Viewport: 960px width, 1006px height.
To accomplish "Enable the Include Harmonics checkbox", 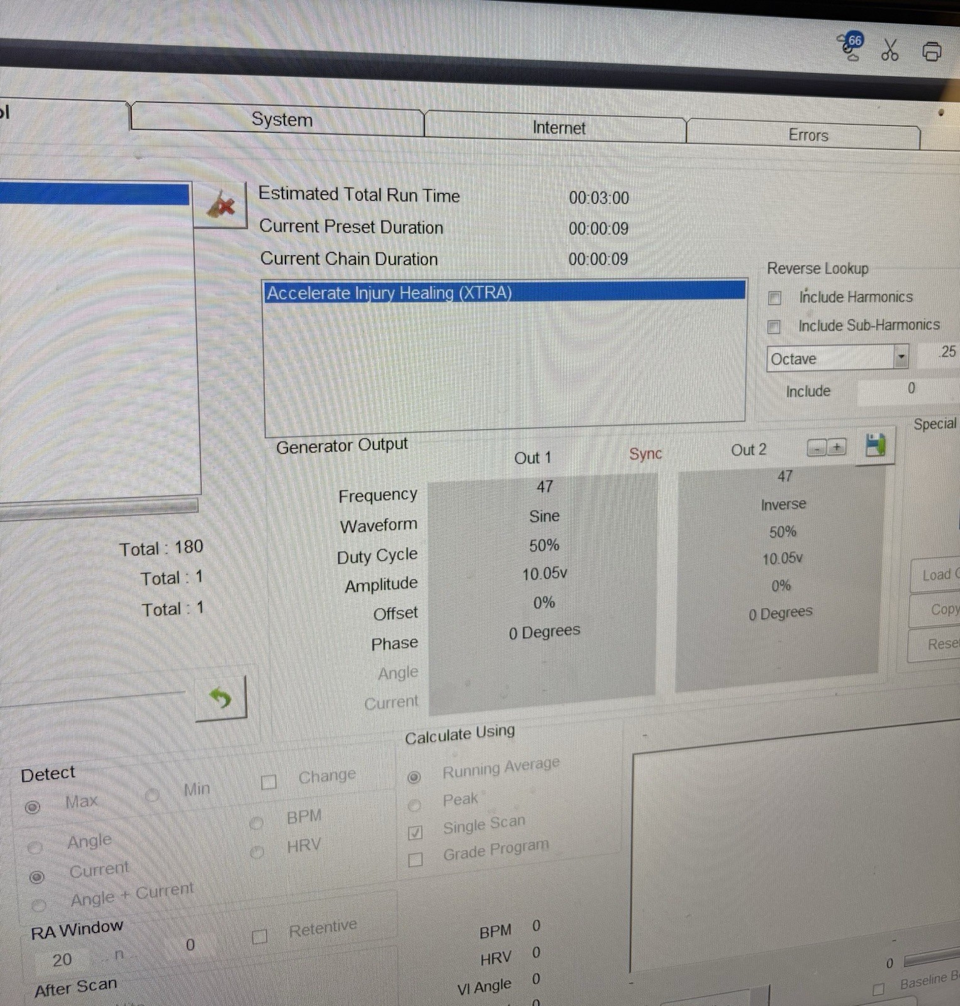I will tap(774, 297).
